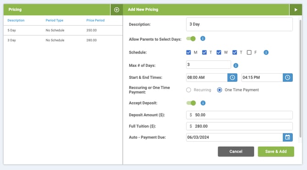Select the Recurring radio button

tap(188, 90)
